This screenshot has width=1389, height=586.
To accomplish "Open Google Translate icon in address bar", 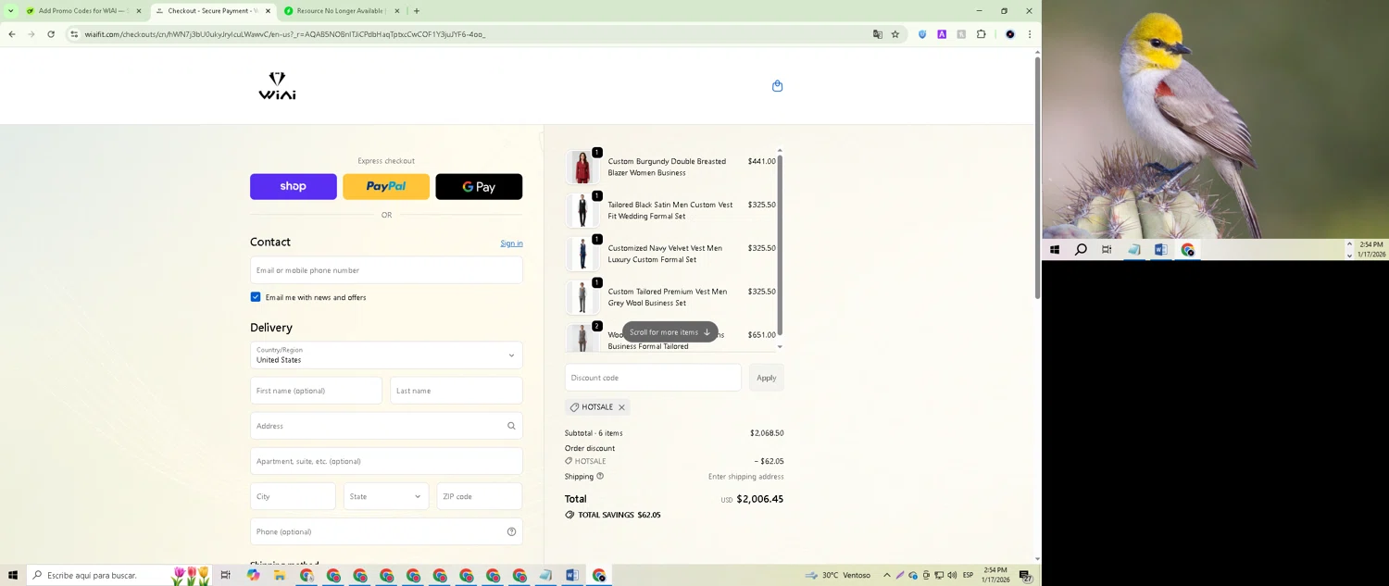I will (877, 34).
